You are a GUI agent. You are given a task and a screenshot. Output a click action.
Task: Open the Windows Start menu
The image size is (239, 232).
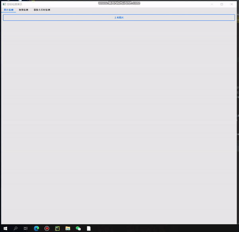point(5,228)
